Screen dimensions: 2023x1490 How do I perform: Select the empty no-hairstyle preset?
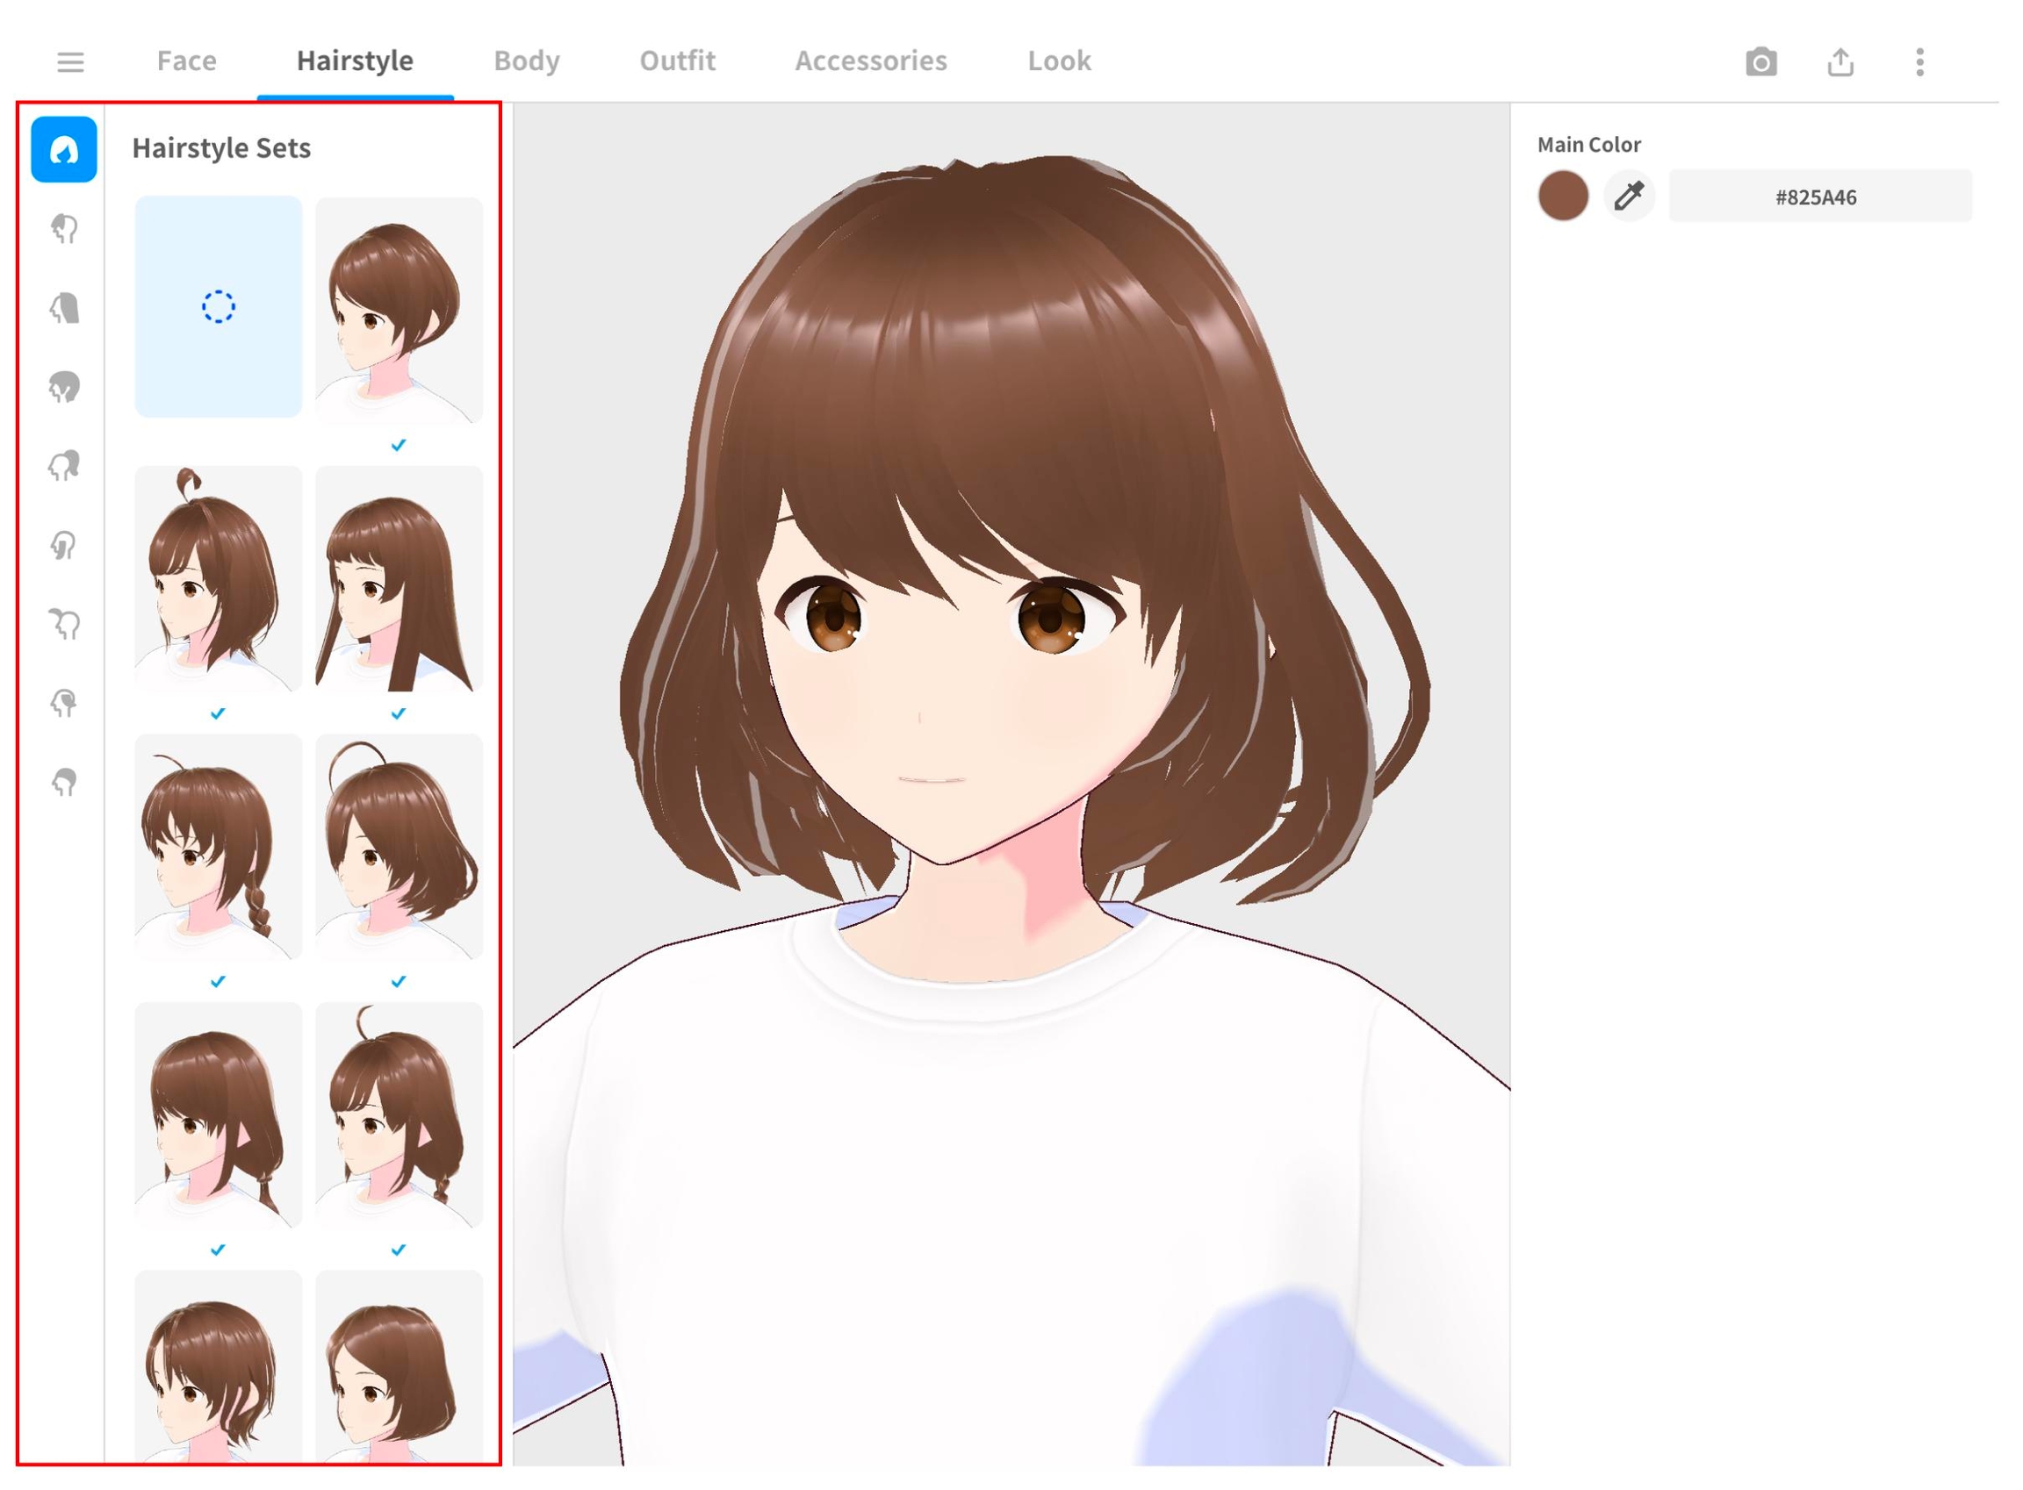click(219, 306)
